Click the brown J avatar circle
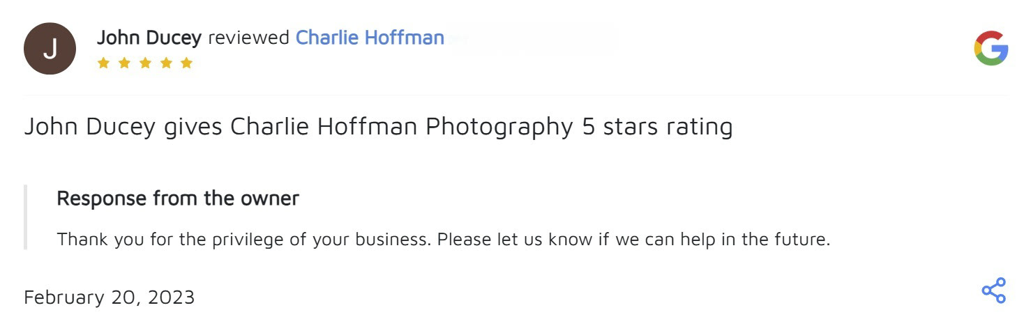Image resolution: width=1031 pixels, height=333 pixels. pyautogui.click(x=50, y=49)
